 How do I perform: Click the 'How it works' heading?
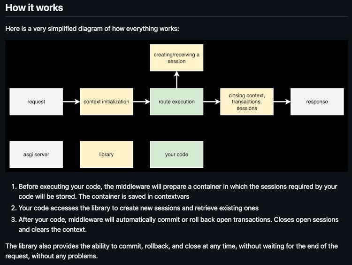click(x=34, y=8)
